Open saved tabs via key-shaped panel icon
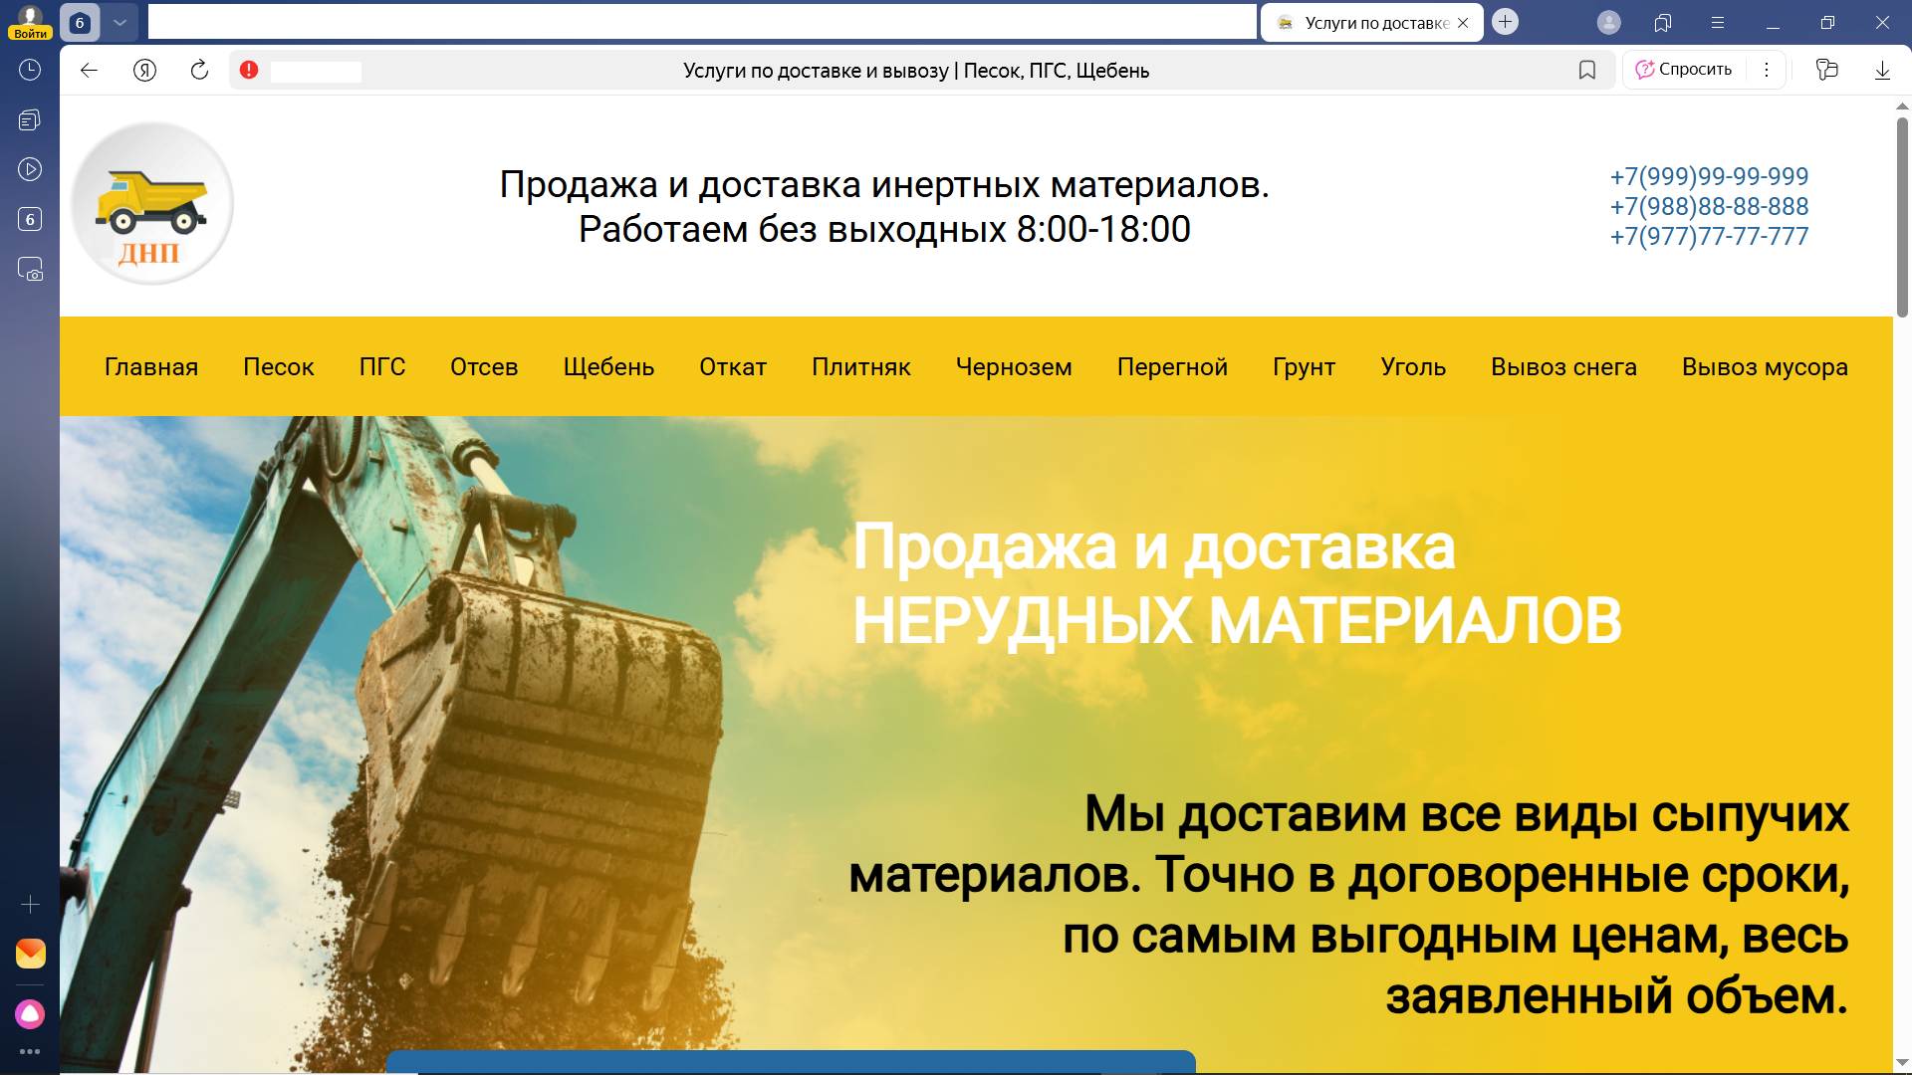The image size is (1912, 1075). [1827, 70]
